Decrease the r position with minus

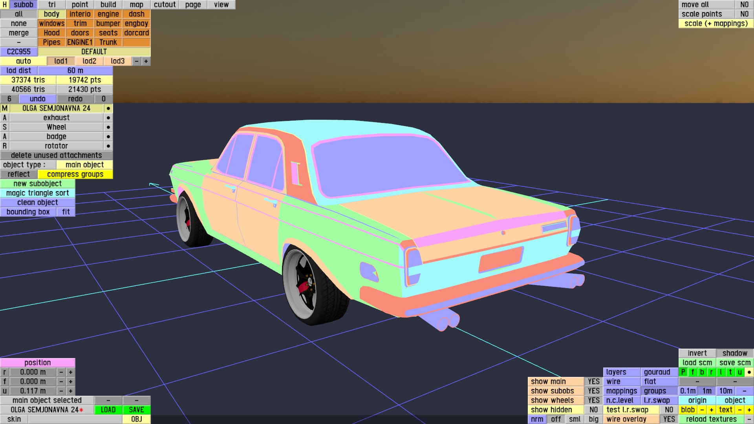coord(61,372)
